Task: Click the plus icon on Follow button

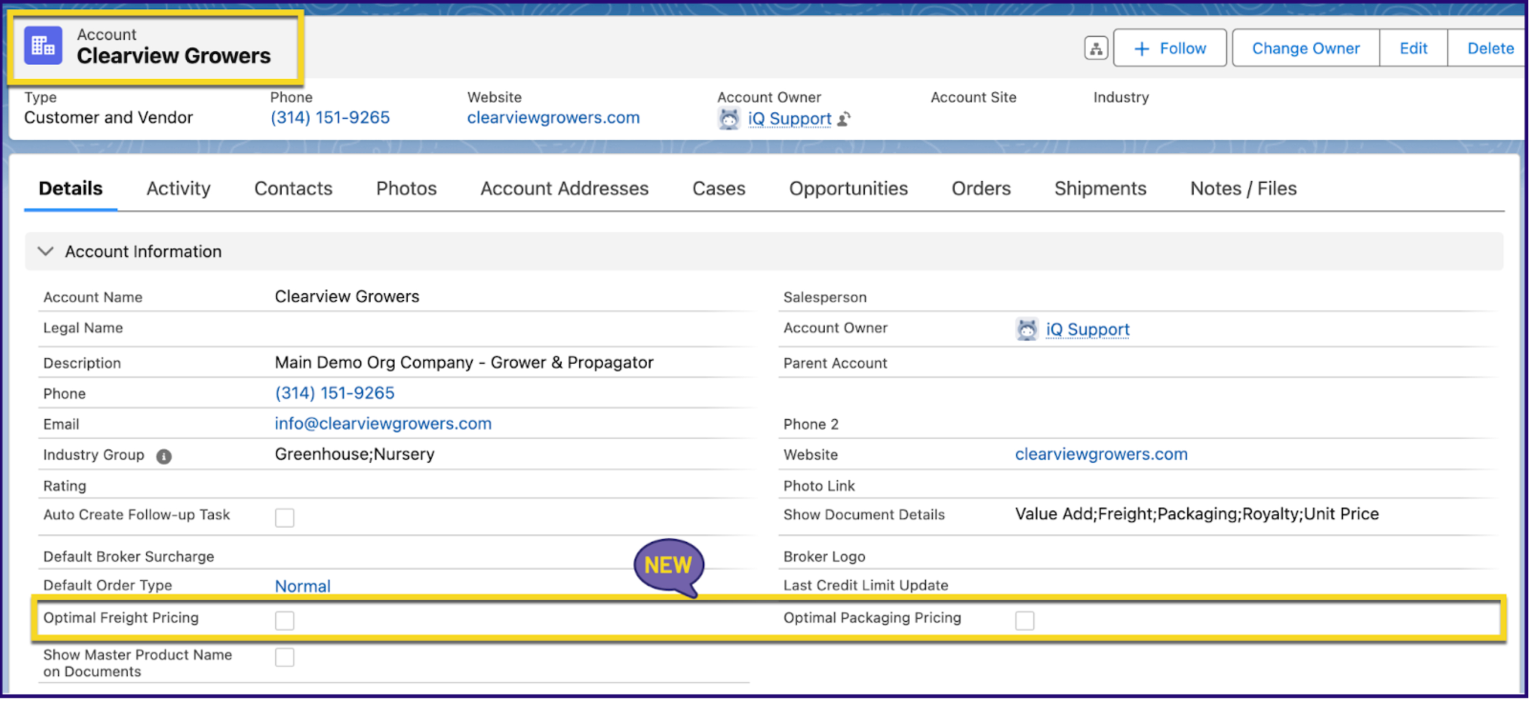Action: click(x=1141, y=49)
